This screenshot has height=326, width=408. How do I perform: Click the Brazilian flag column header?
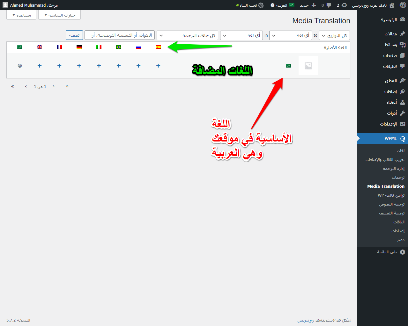point(119,47)
